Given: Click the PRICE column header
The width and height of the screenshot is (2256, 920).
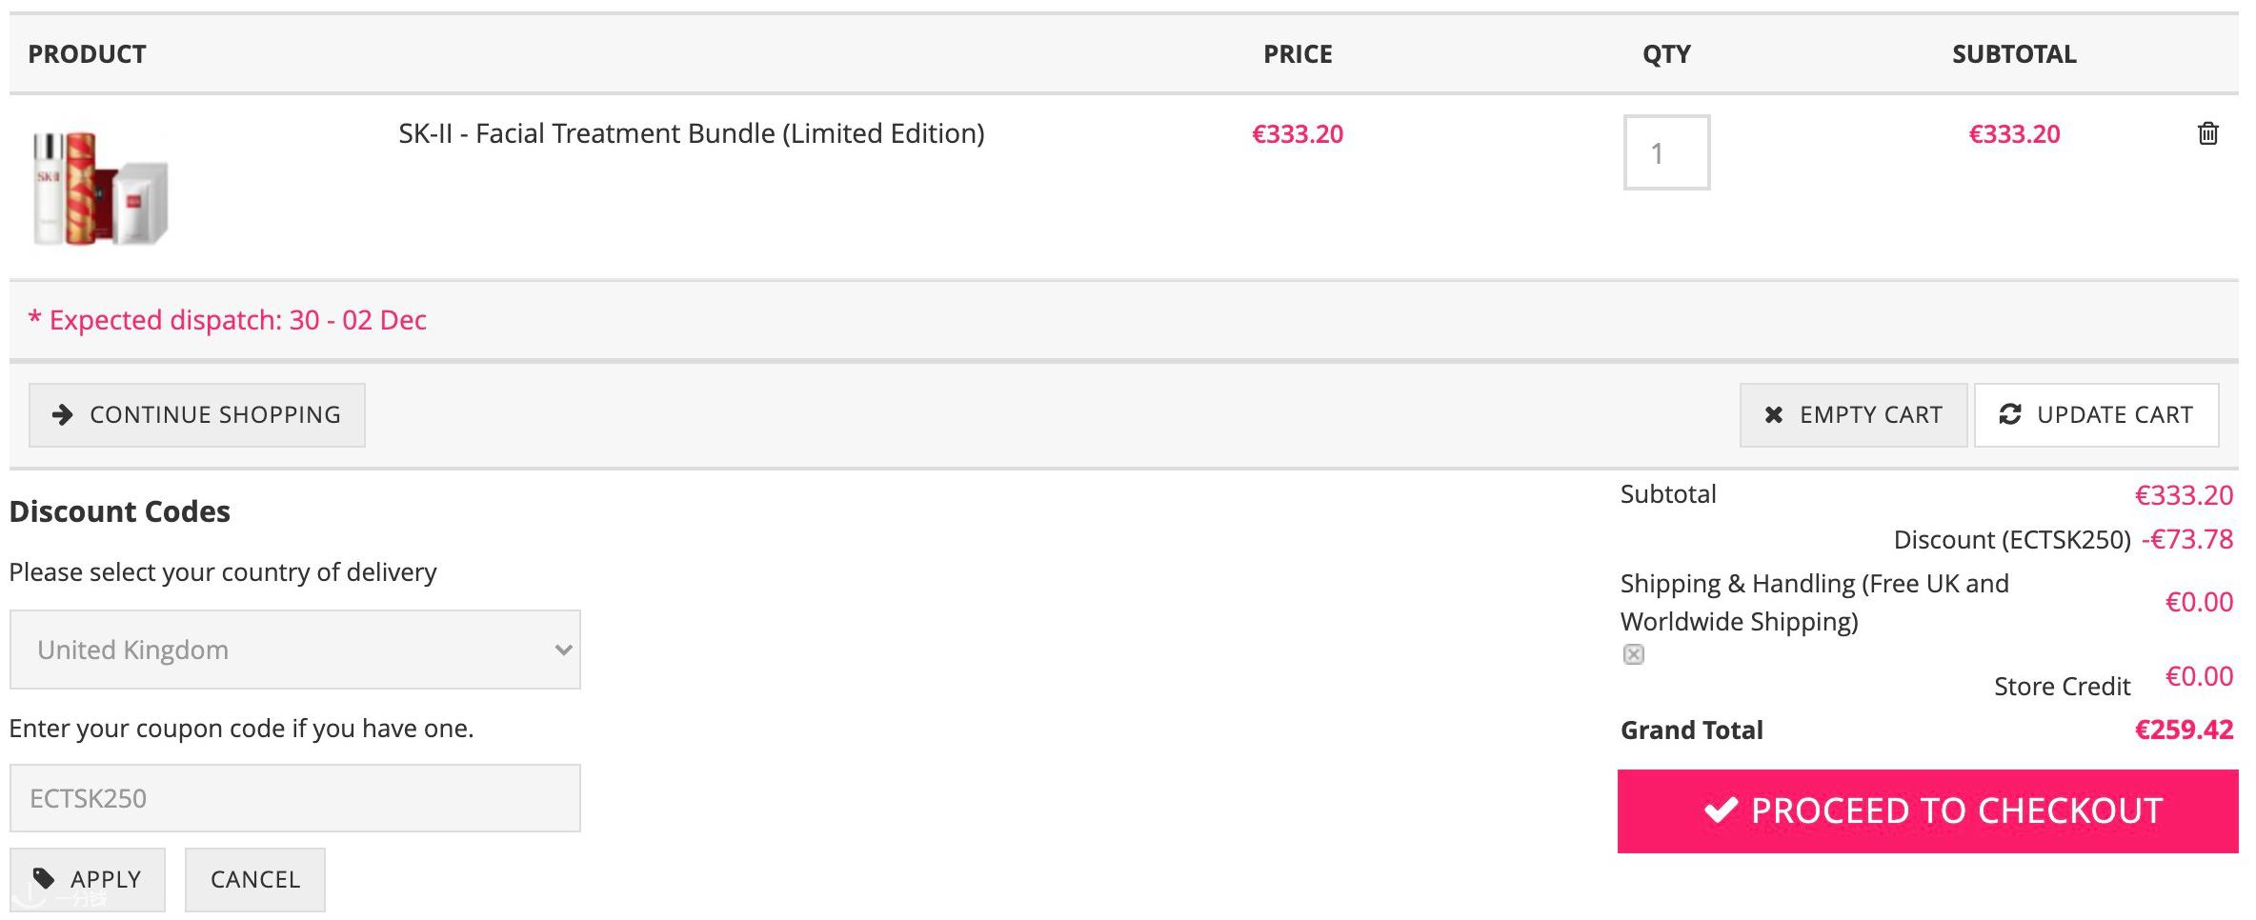Looking at the screenshot, I should [1298, 54].
